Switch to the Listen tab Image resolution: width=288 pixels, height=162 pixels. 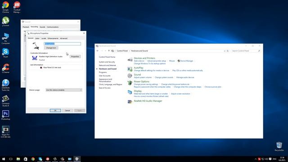(37, 38)
